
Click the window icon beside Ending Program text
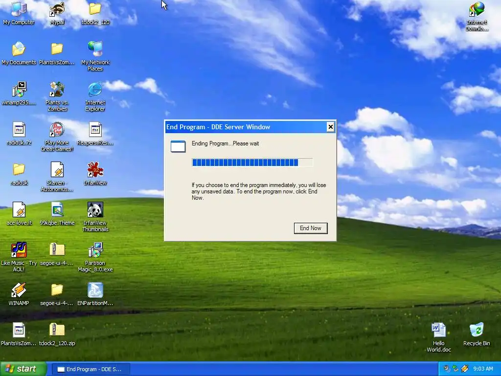pos(178,146)
